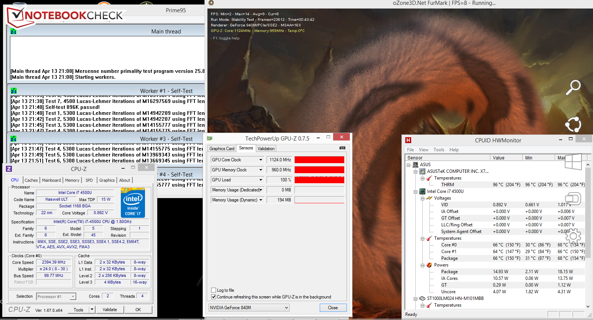
Task: Click the GPU-Z screenshot camera icon
Action: click(342, 148)
